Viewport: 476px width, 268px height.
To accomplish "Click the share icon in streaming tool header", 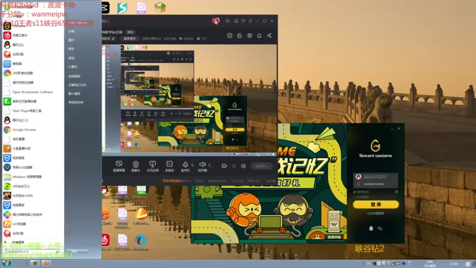I will pos(269,36).
